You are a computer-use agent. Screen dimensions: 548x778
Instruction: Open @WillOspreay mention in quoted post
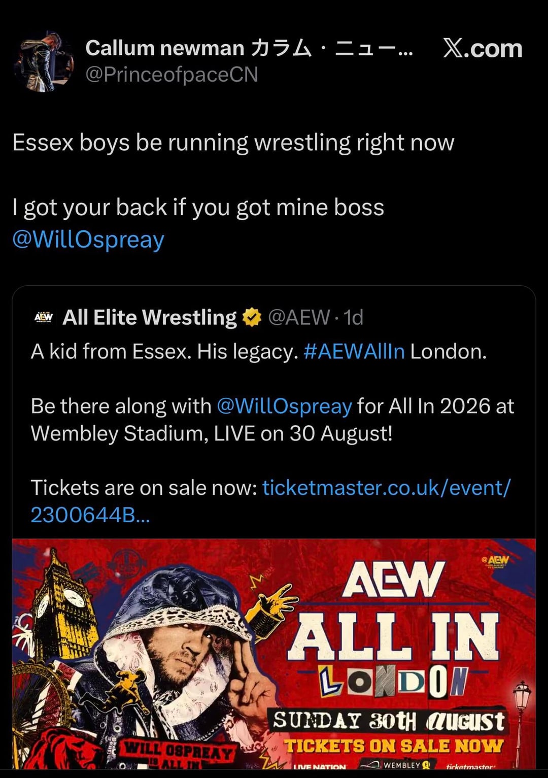pyautogui.click(x=284, y=406)
